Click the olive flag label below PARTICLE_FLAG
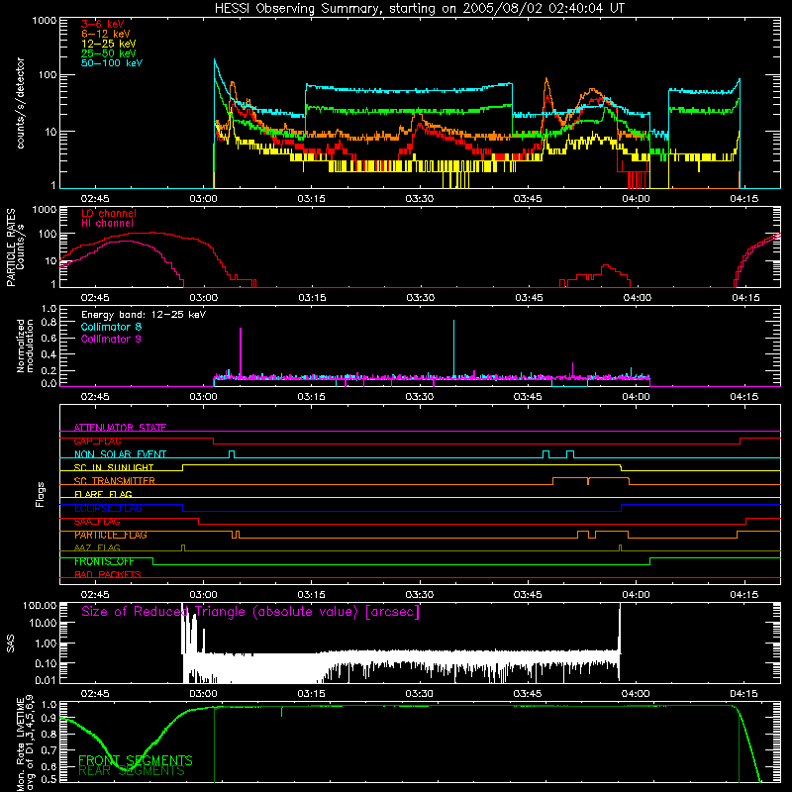The height and width of the screenshot is (792, 792). coord(97,547)
